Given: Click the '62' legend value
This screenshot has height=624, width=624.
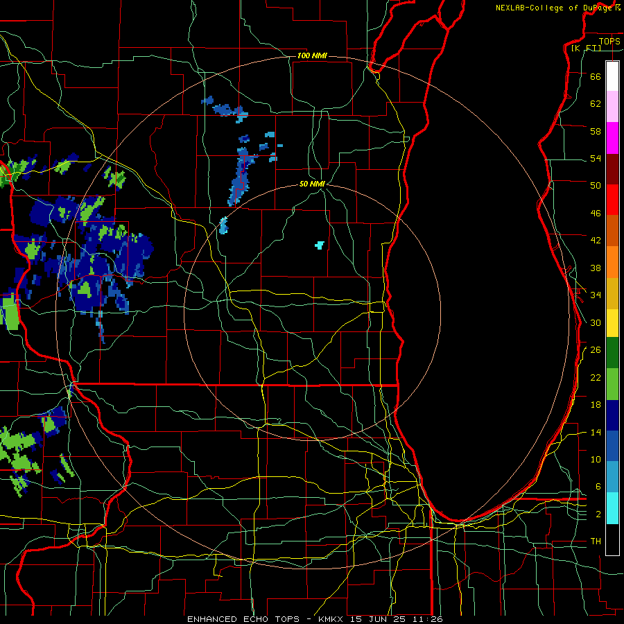Looking at the screenshot, I should 596,104.
